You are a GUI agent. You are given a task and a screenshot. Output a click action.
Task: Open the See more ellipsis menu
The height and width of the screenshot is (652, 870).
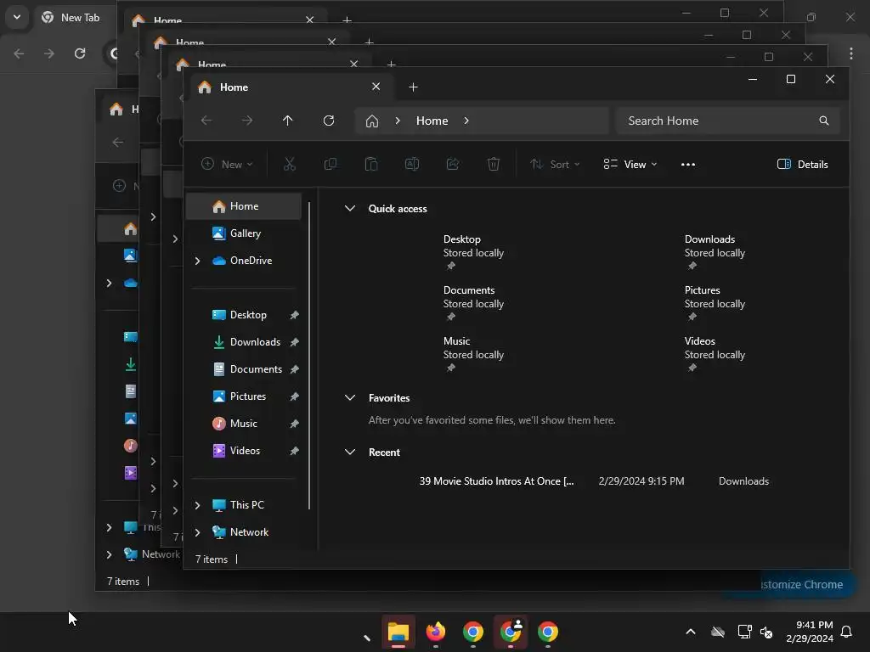[x=688, y=165]
